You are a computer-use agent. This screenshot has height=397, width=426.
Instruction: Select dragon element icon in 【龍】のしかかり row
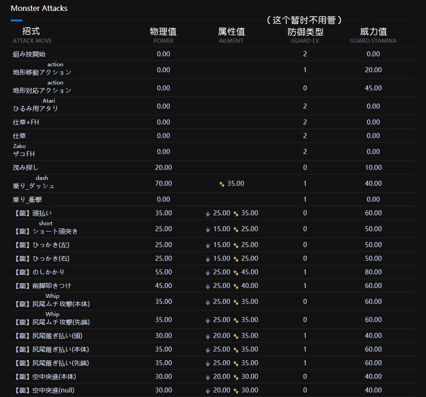click(x=208, y=273)
